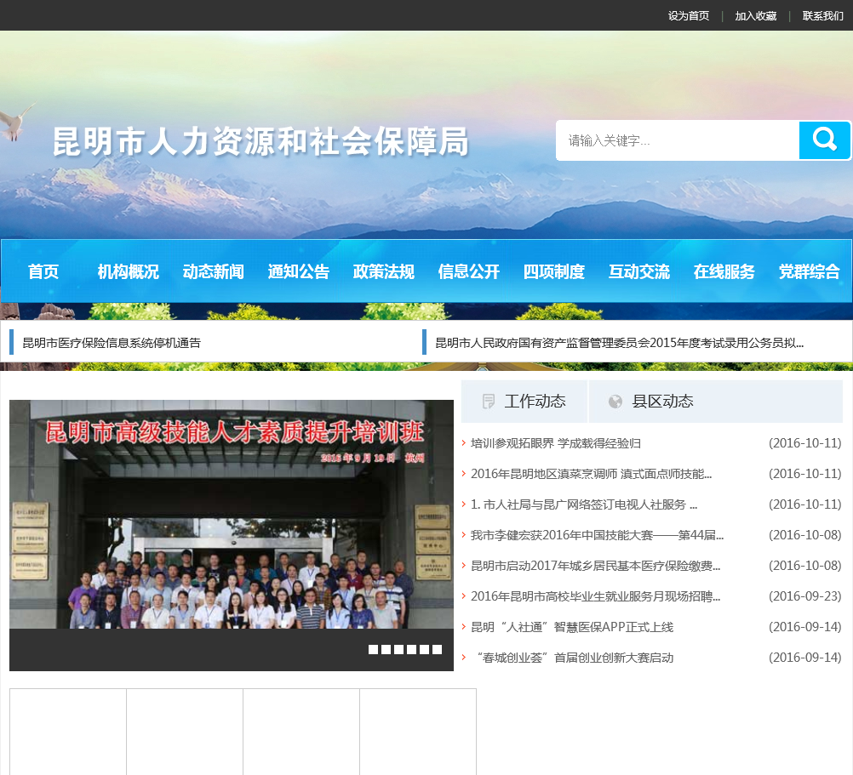
Task: Click 设为首页 in the top bar
Action: click(x=689, y=16)
